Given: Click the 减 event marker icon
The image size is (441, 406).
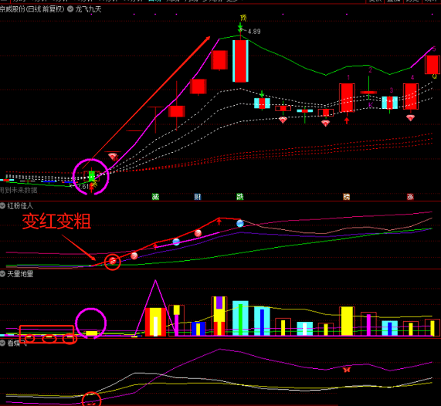Looking at the screenshot, I should [x=155, y=197].
